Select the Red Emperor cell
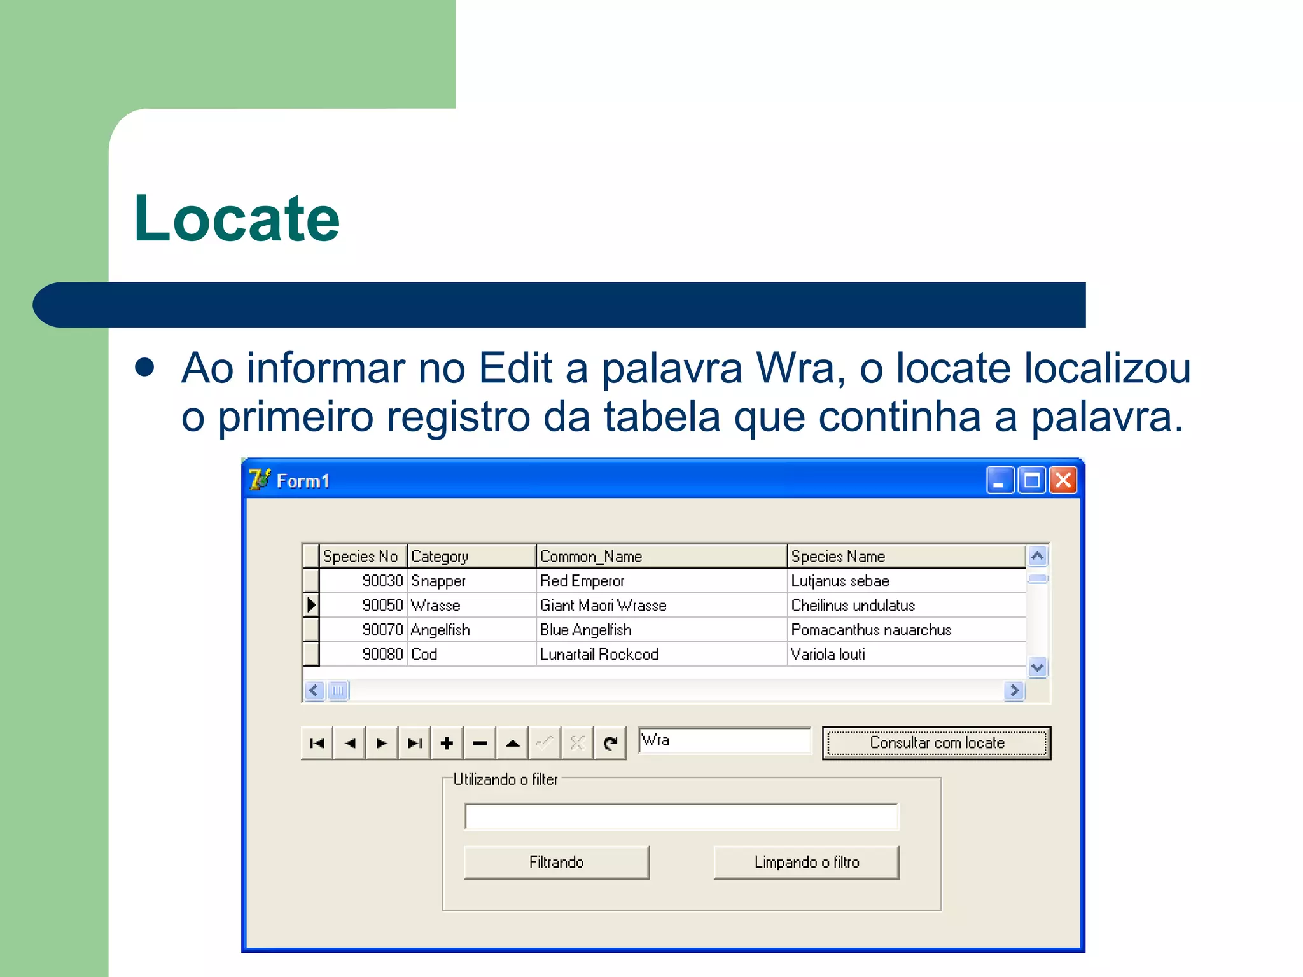Screen dimensions: 1303x977 [x=662, y=581]
